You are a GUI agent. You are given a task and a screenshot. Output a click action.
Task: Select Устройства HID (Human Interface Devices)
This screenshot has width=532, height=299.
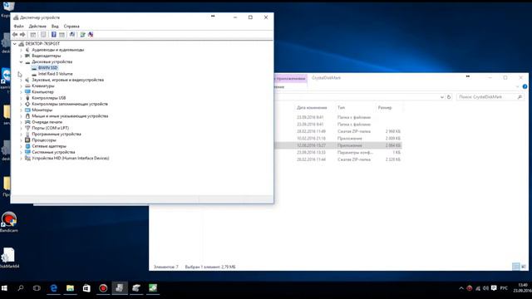point(70,159)
